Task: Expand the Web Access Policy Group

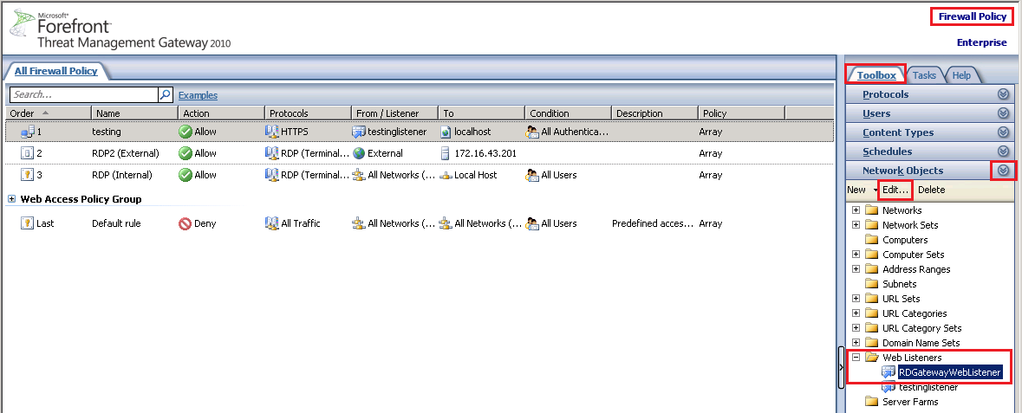Action: click(x=12, y=199)
